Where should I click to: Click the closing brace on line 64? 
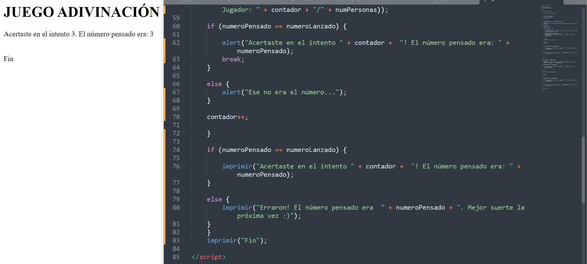click(x=209, y=67)
